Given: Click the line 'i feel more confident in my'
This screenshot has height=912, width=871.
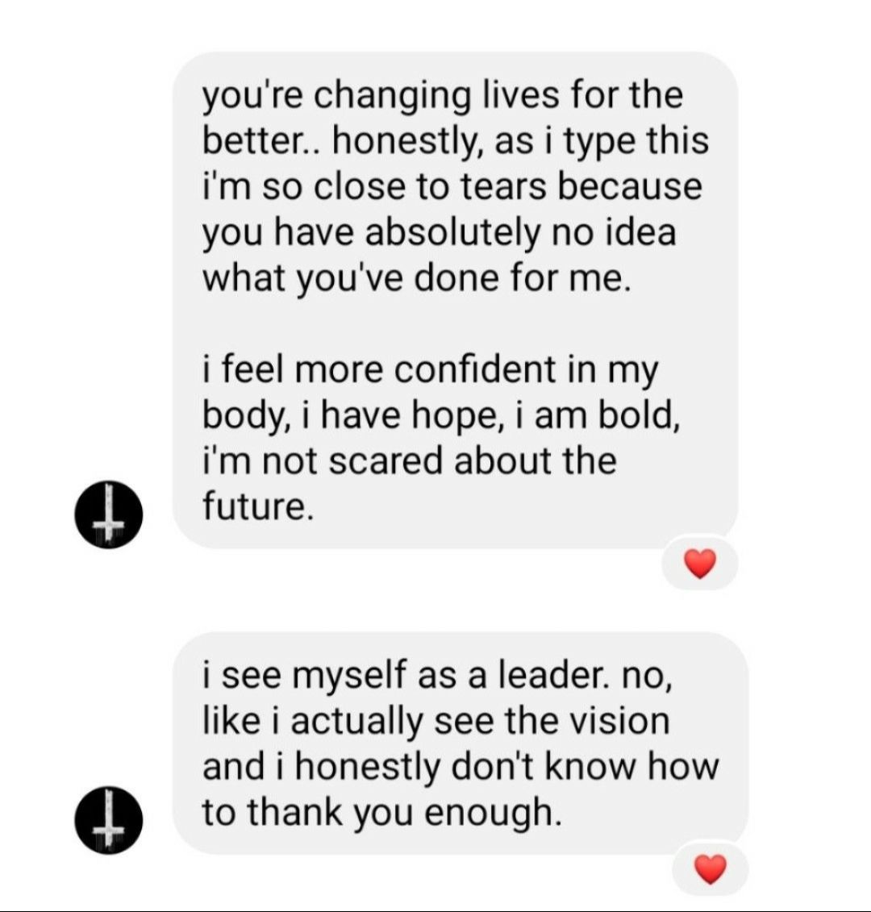Looking at the screenshot, I should (x=431, y=370).
